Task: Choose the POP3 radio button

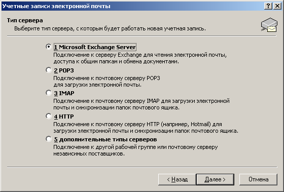Action: pos(49,70)
